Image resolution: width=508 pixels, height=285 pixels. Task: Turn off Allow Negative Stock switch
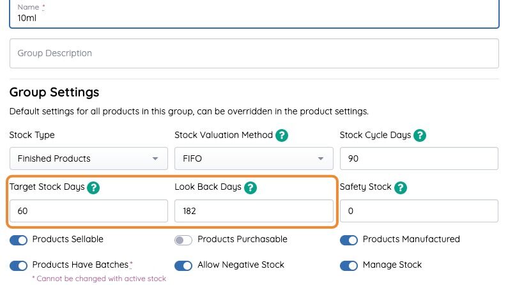(x=183, y=265)
